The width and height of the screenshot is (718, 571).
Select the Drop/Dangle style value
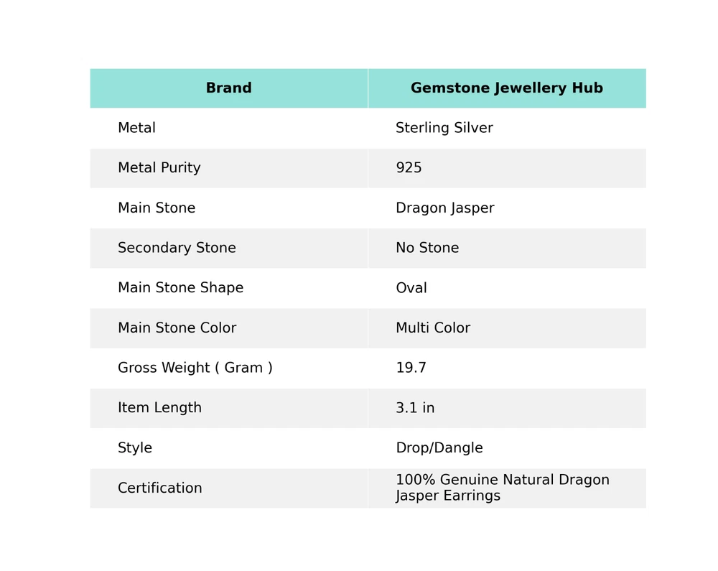(439, 448)
